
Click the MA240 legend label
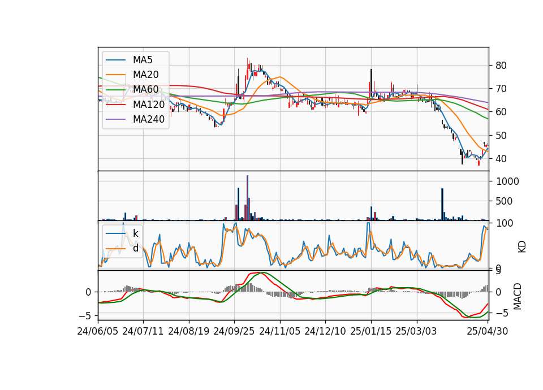(x=149, y=119)
